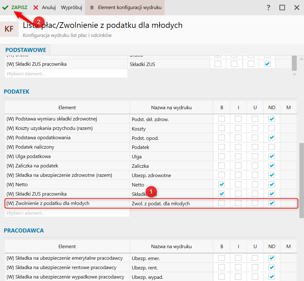Click Wybierz element field under PODATEK table
This screenshot has width=304, height=281.
67,213
